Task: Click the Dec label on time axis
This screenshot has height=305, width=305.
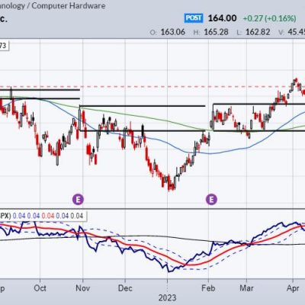Action: tap(125, 288)
